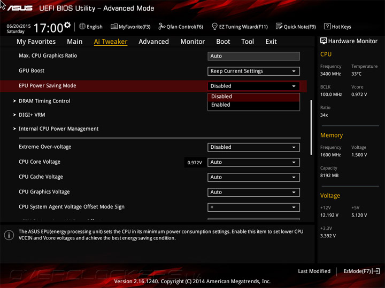Click Last Modified
Image resolution: width=385 pixels, height=288 pixels.
pyautogui.click(x=314, y=271)
